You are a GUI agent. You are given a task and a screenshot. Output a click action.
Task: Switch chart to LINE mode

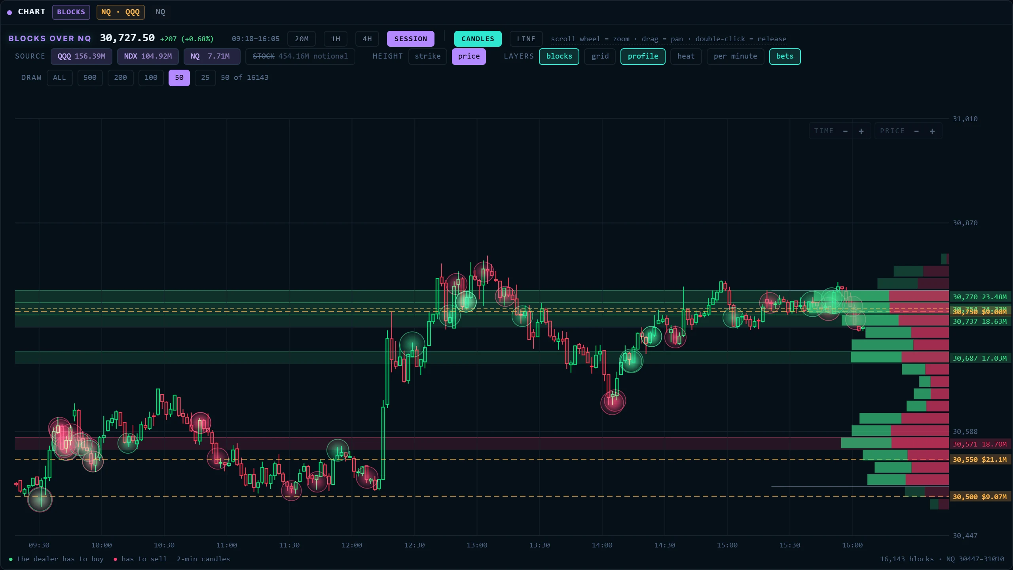(x=526, y=39)
